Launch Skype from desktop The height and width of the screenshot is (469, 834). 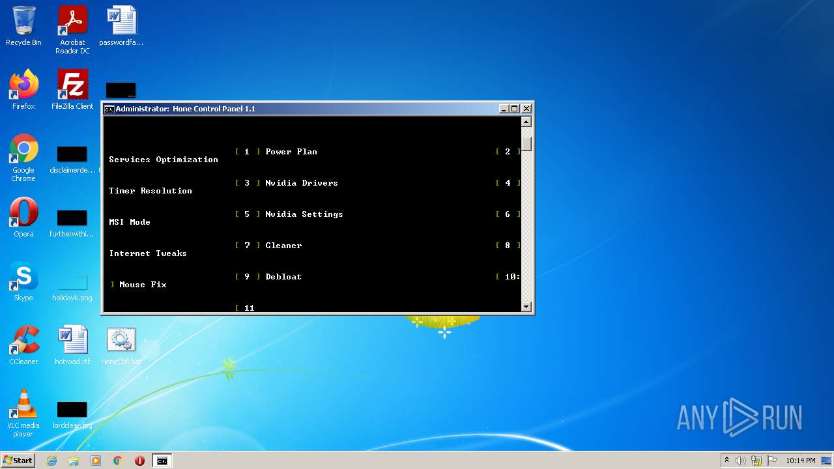tap(23, 281)
